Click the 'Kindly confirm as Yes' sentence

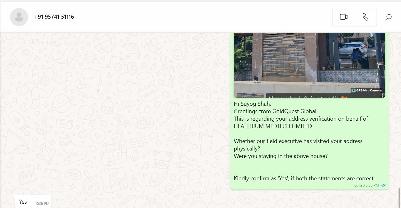304,178
